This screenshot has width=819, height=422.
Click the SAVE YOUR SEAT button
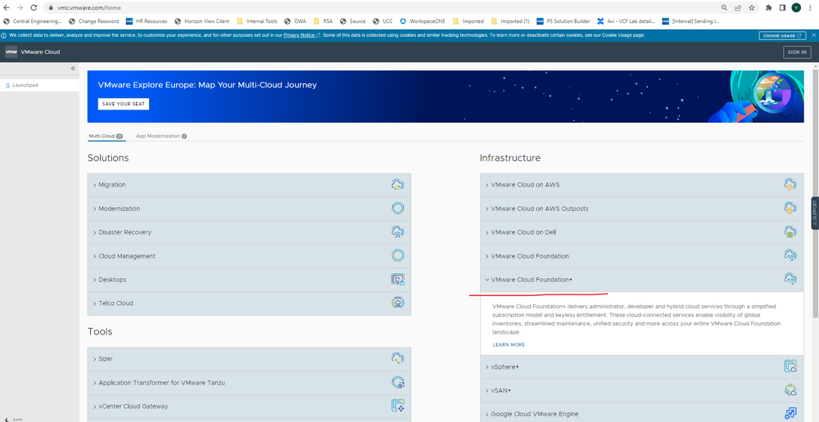pyautogui.click(x=124, y=104)
